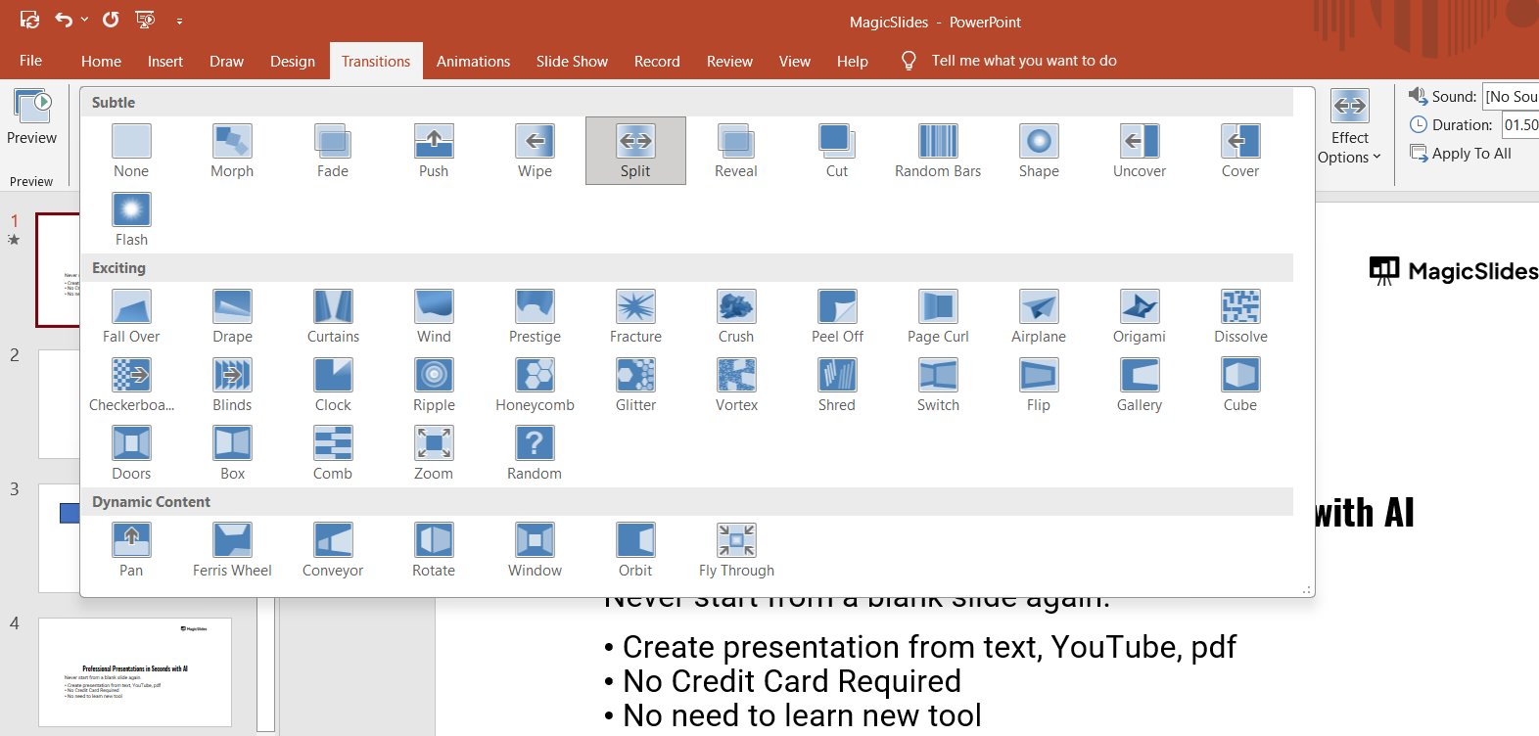Image resolution: width=1539 pixels, height=736 pixels.
Task: Select the Page Curl transition
Action: click(938, 316)
